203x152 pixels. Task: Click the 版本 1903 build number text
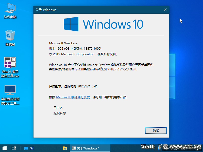pyautogui.click(x=75, y=49)
